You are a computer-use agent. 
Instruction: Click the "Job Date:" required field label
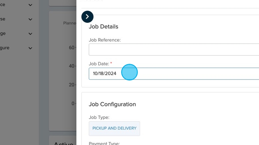(x=99, y=64)
